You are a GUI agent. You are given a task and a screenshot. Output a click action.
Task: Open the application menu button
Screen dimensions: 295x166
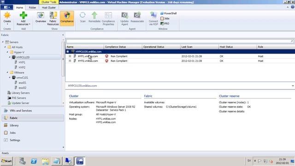tap(7, 7)
